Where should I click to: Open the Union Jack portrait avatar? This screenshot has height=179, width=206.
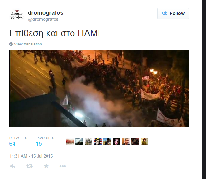[x=98, y=142]
